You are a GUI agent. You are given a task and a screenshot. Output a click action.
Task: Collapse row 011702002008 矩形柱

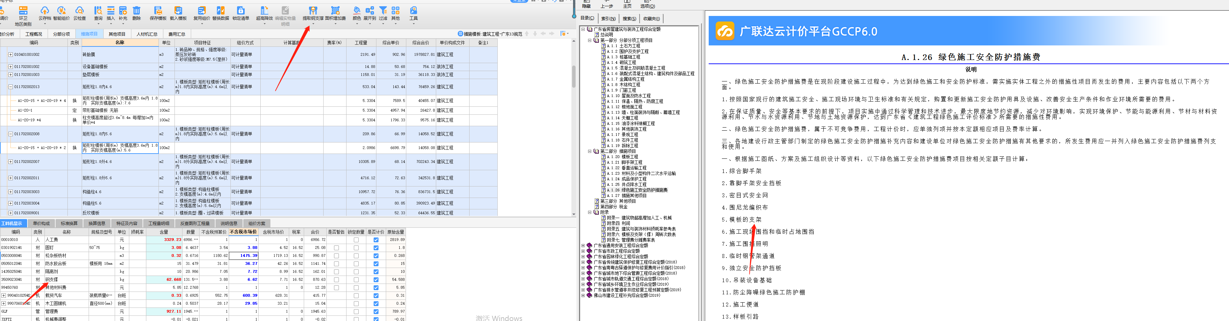10,134
